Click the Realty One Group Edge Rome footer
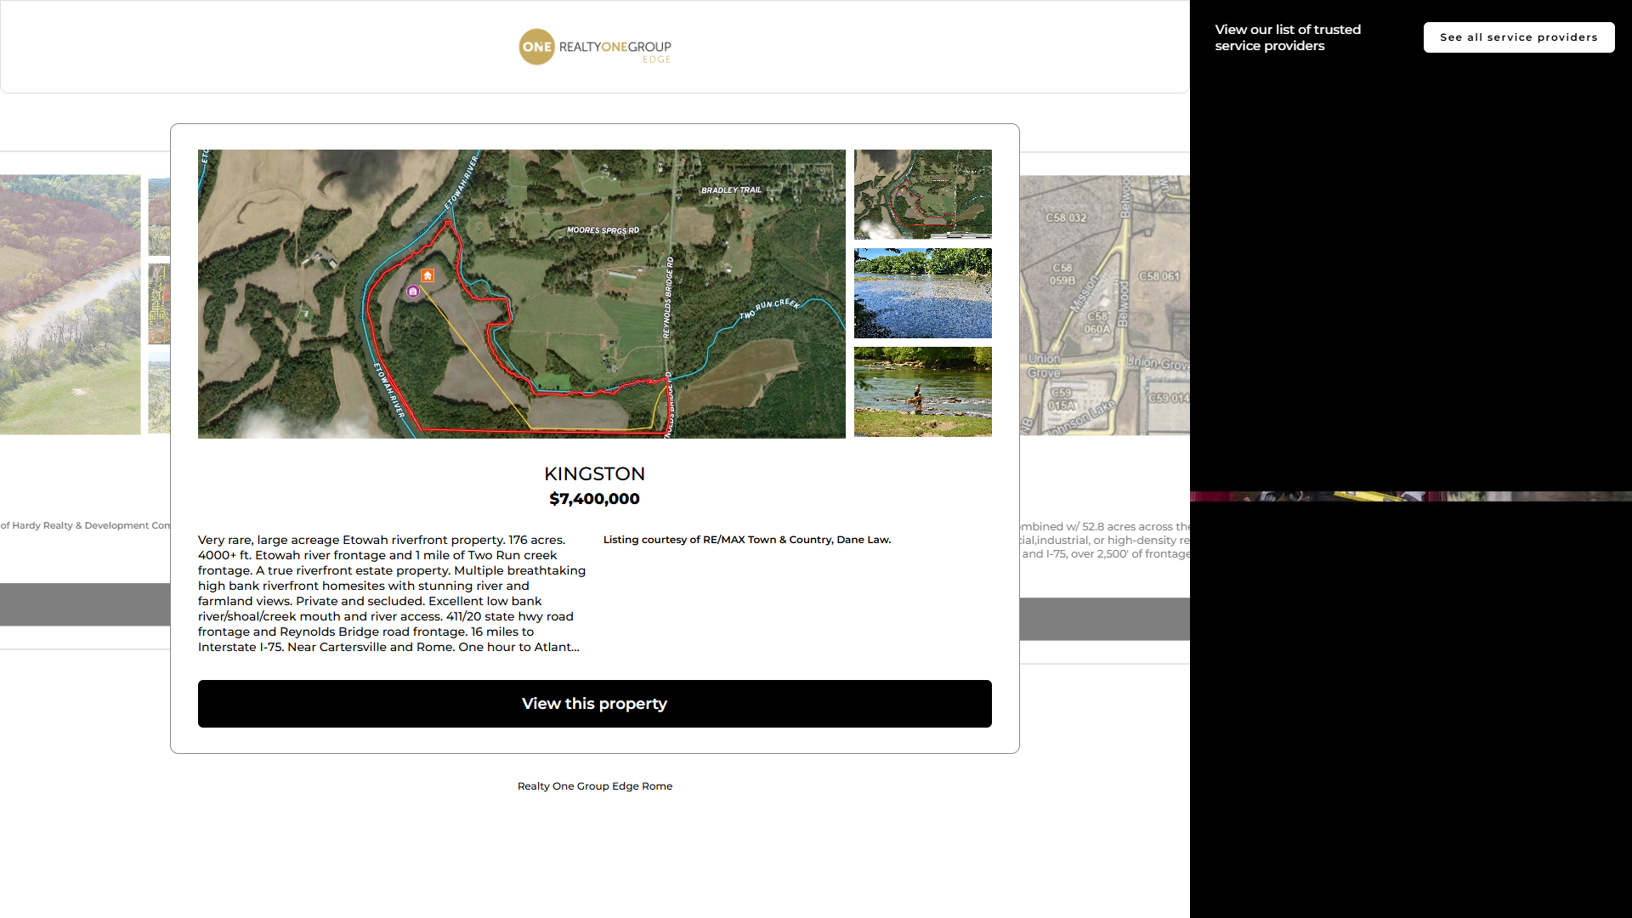The height and width of the screenshot is (918, 1632). click(x=594, y=786)
